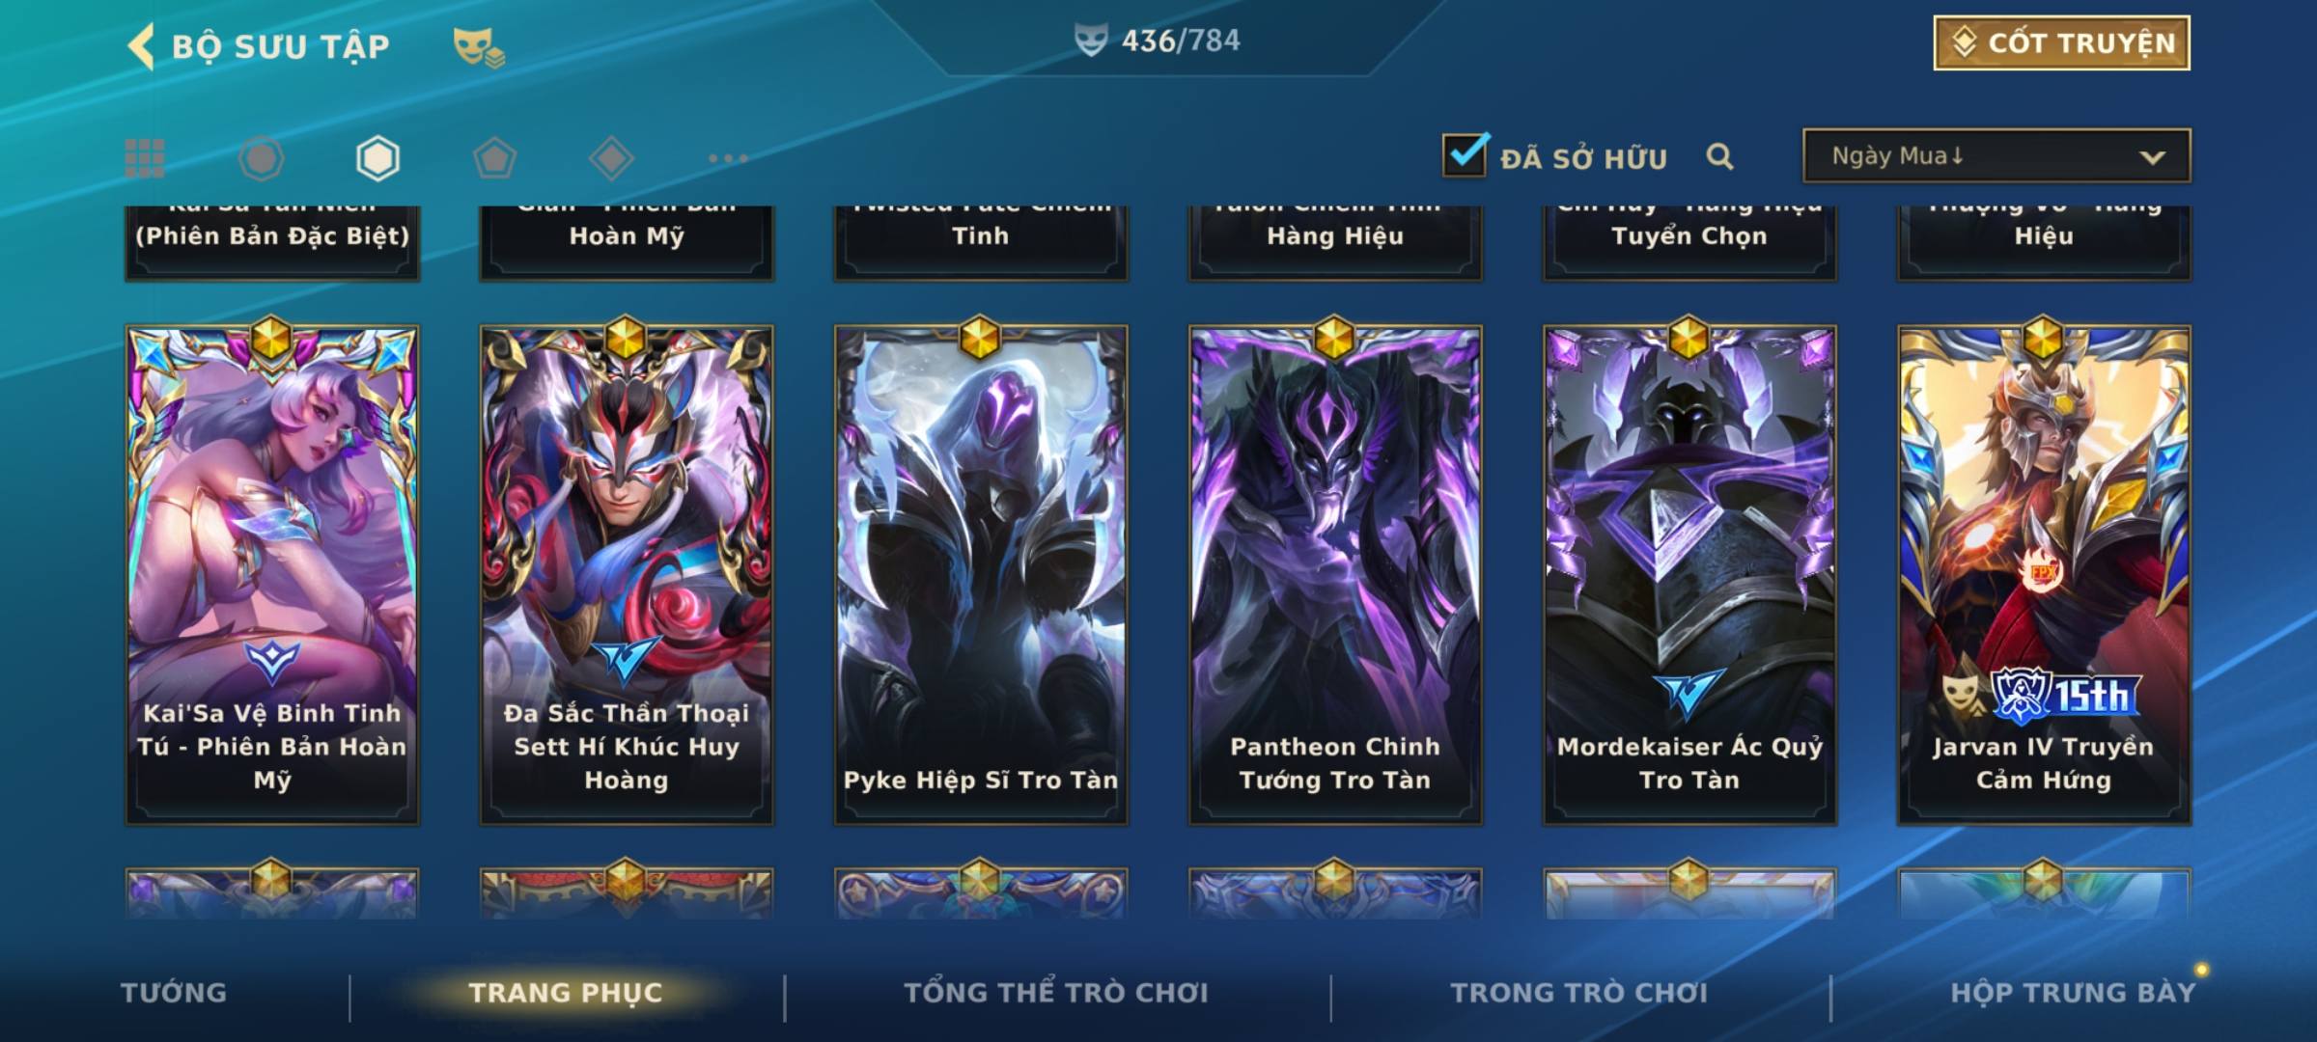Open the Hộp Trưng Bày tab
This screenshot has height=1042, width=2317.
pos(2073,993)
